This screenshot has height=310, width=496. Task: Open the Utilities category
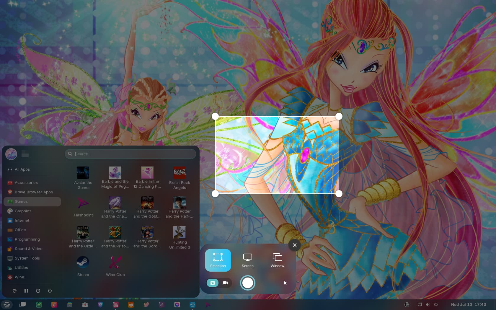[32, 268]
